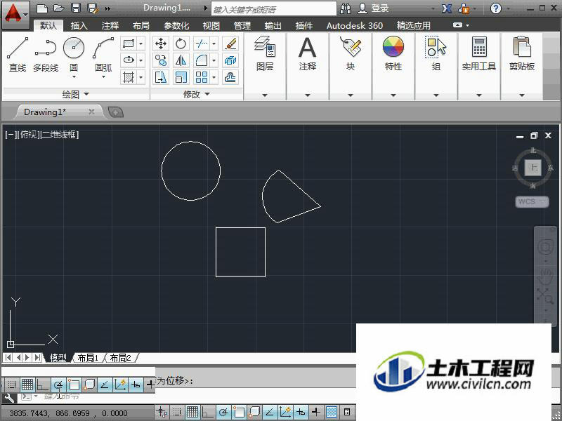This screenshot has width=562, height=421.
Task: Expand the 绘图 panel title arrow
Action: [x=86, y=94]
